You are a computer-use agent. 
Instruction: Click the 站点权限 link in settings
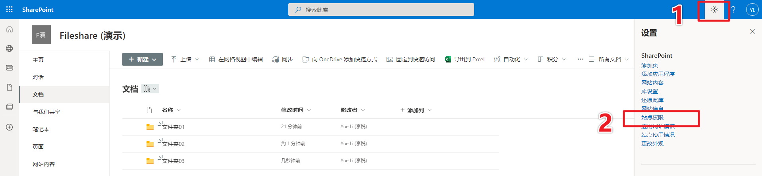[652, 117]
